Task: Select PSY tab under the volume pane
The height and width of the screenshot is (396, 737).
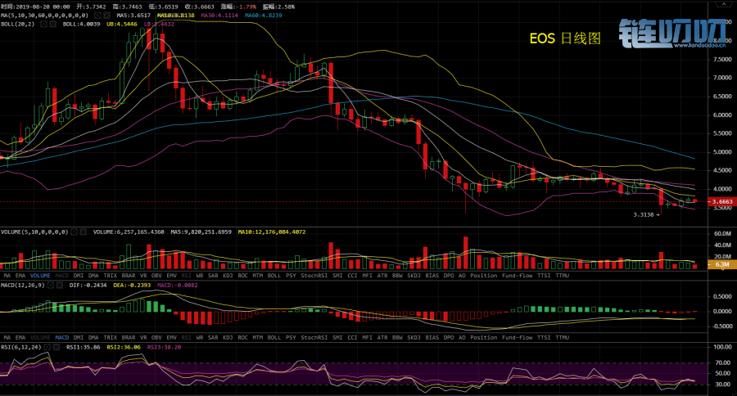Action: pos(291,276)
